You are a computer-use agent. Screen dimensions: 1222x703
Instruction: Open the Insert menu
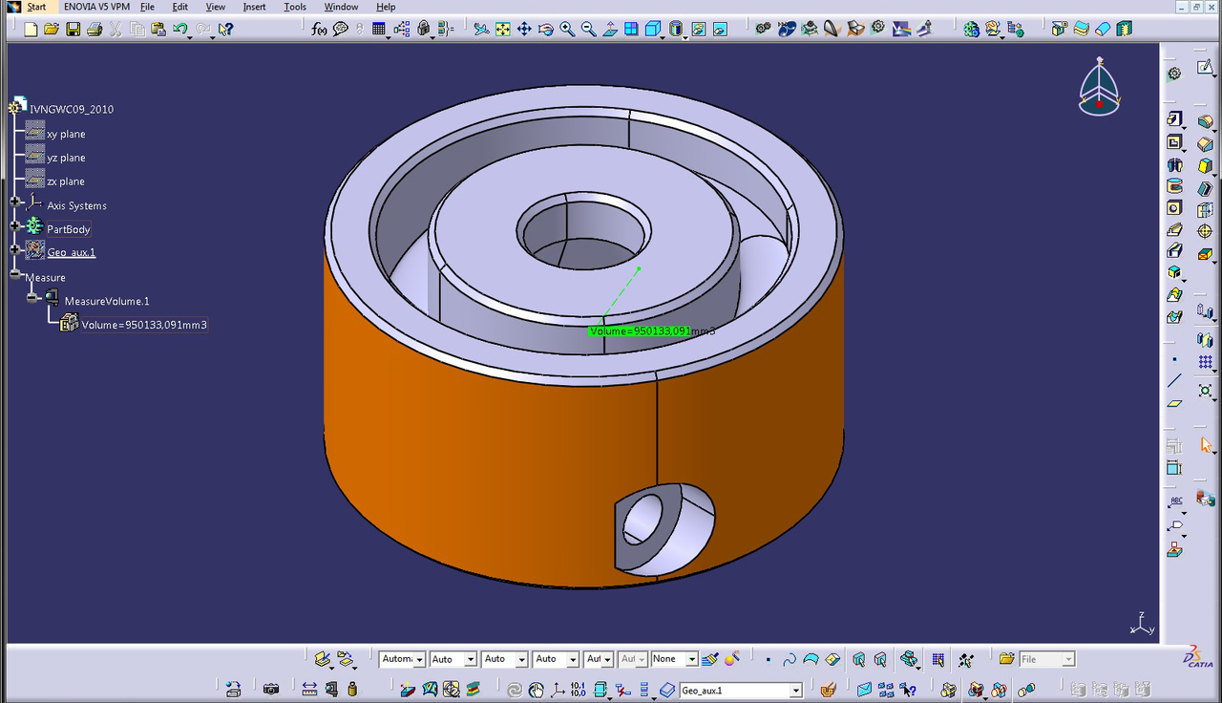254,7
